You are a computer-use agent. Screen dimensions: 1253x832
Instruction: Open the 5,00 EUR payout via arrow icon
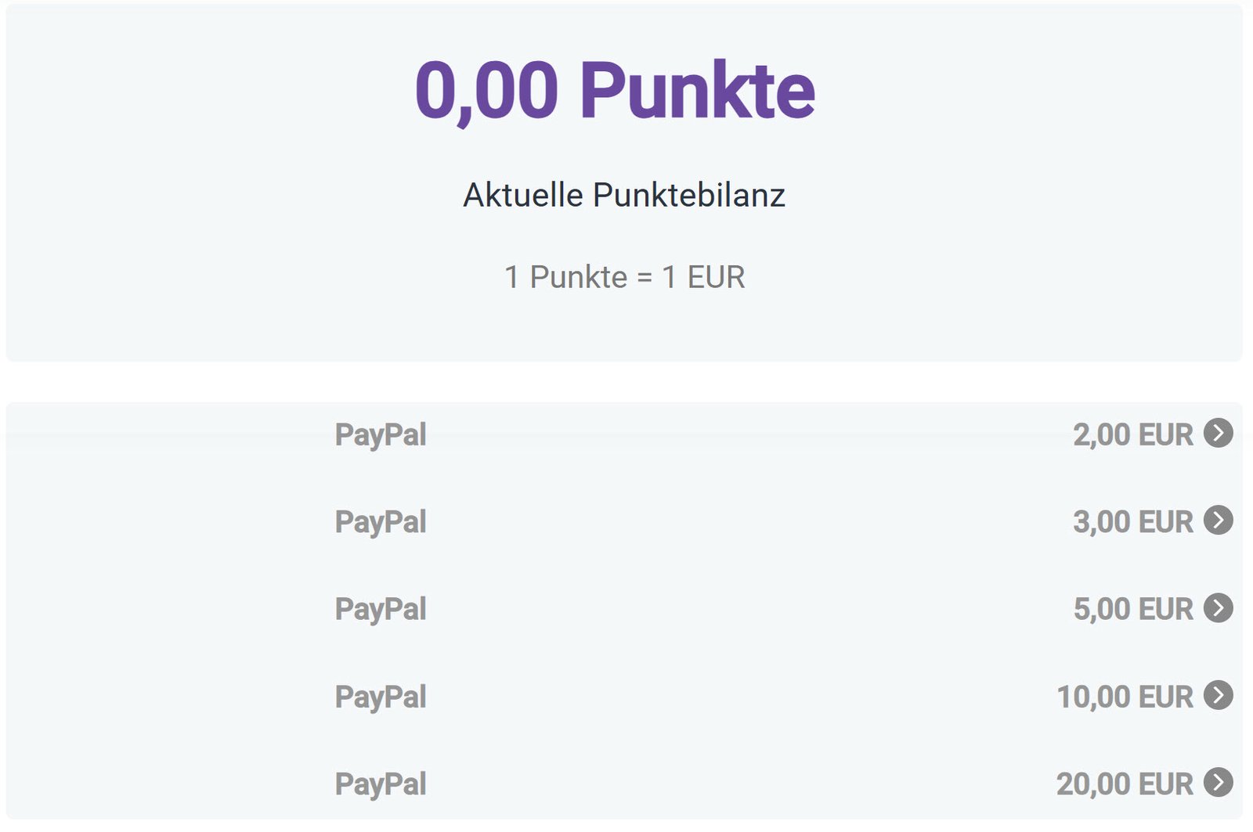(x=1218, y=608)
